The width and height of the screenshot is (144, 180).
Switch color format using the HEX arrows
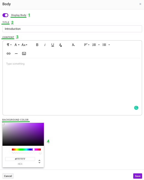[39, 162]
